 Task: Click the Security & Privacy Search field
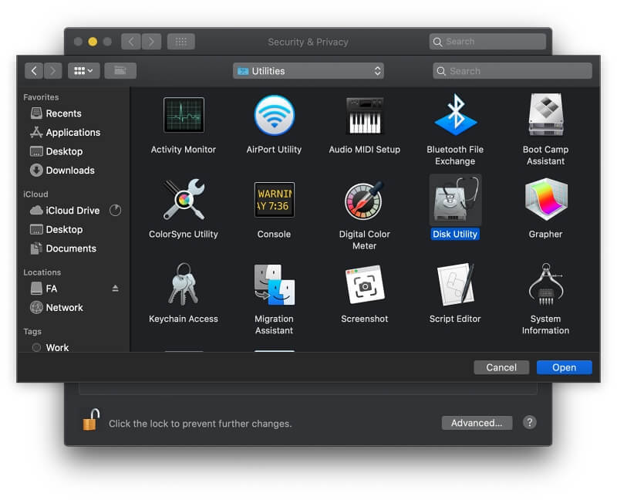pyautogui.click(x=487, y=42)
